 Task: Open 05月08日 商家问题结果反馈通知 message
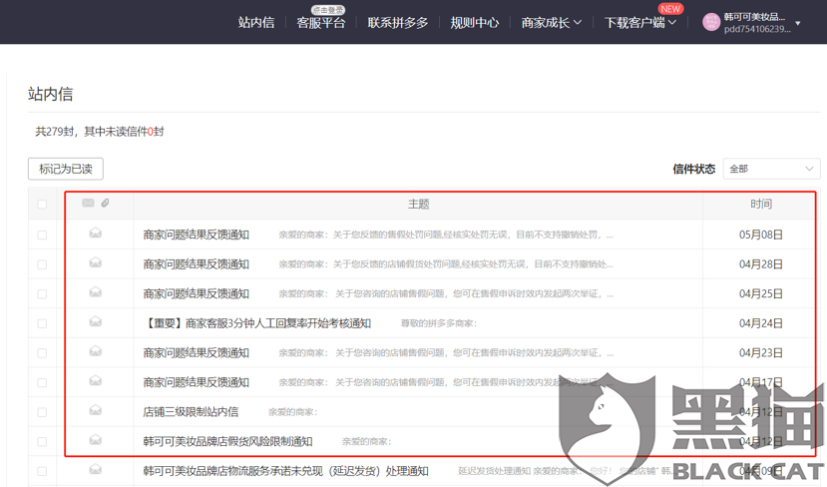[197, 235]
